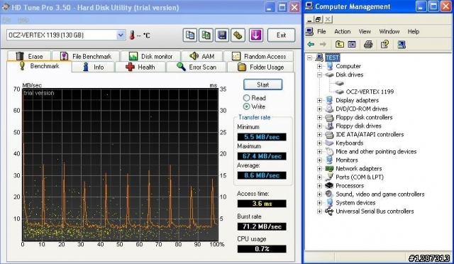Screen dimensions: 454x264
Task: Click the 3.6 ms access time value
Action: [x=262, y=204]
